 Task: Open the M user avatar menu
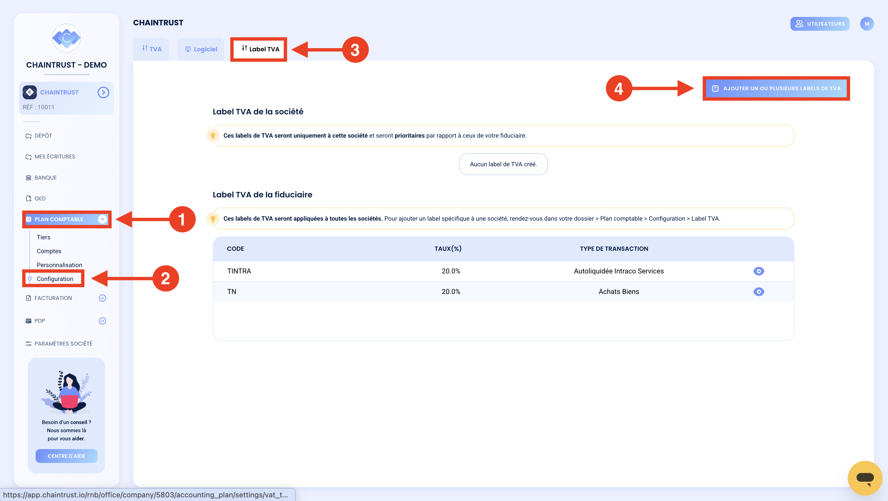[x=867, y=24]
